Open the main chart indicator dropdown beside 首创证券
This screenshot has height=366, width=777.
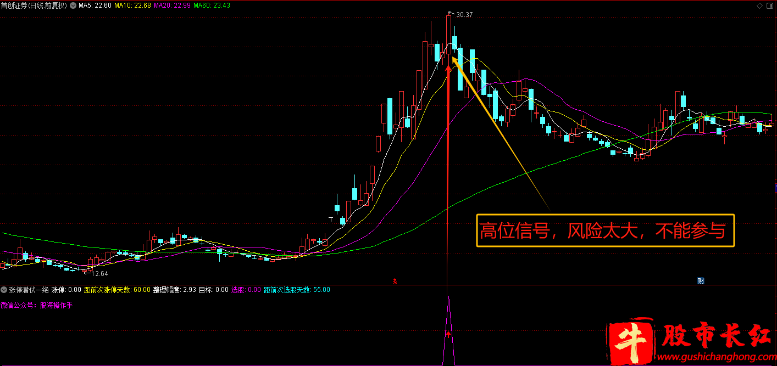point(73,5)
